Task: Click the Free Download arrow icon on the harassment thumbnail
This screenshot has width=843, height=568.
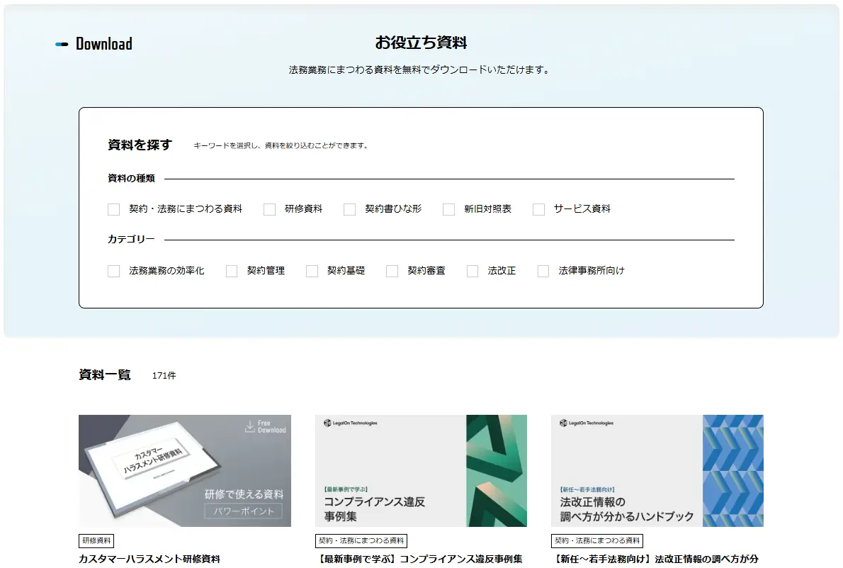Action: [251, 426]
